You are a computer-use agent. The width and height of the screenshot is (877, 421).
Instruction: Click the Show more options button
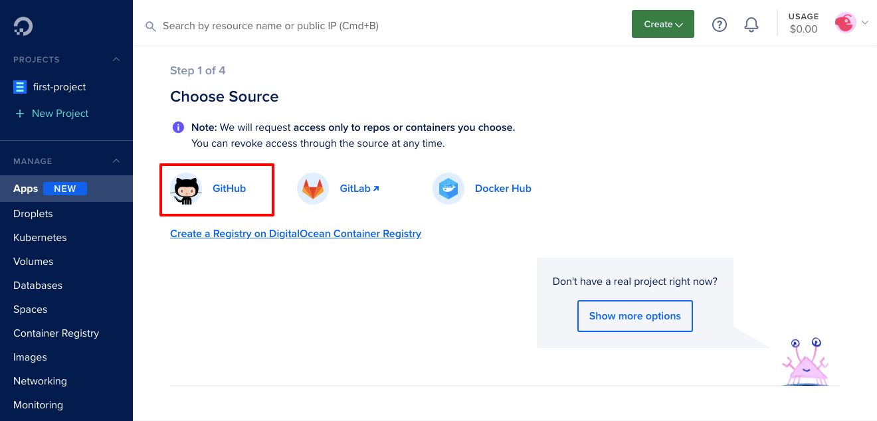[634, 316]
